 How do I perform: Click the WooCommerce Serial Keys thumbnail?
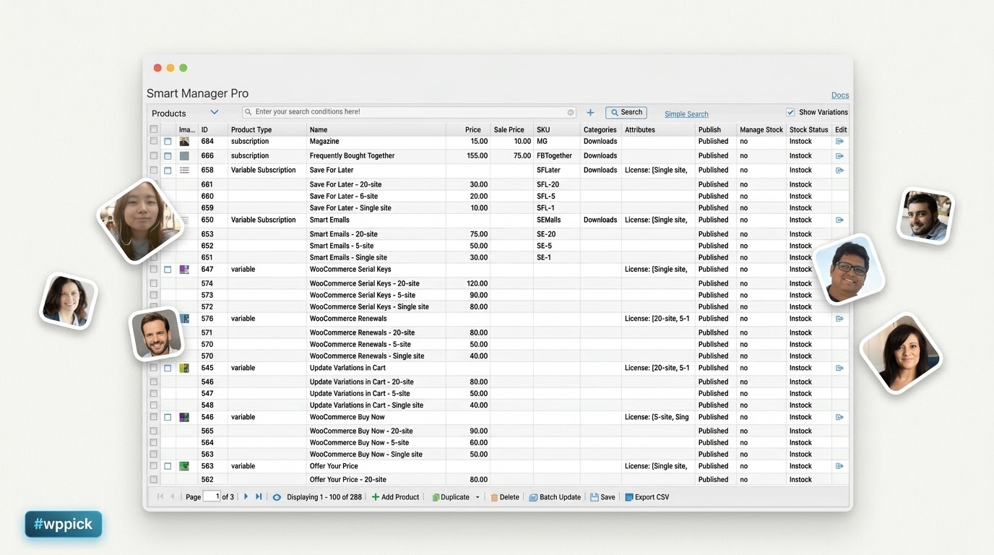point(184,270)
